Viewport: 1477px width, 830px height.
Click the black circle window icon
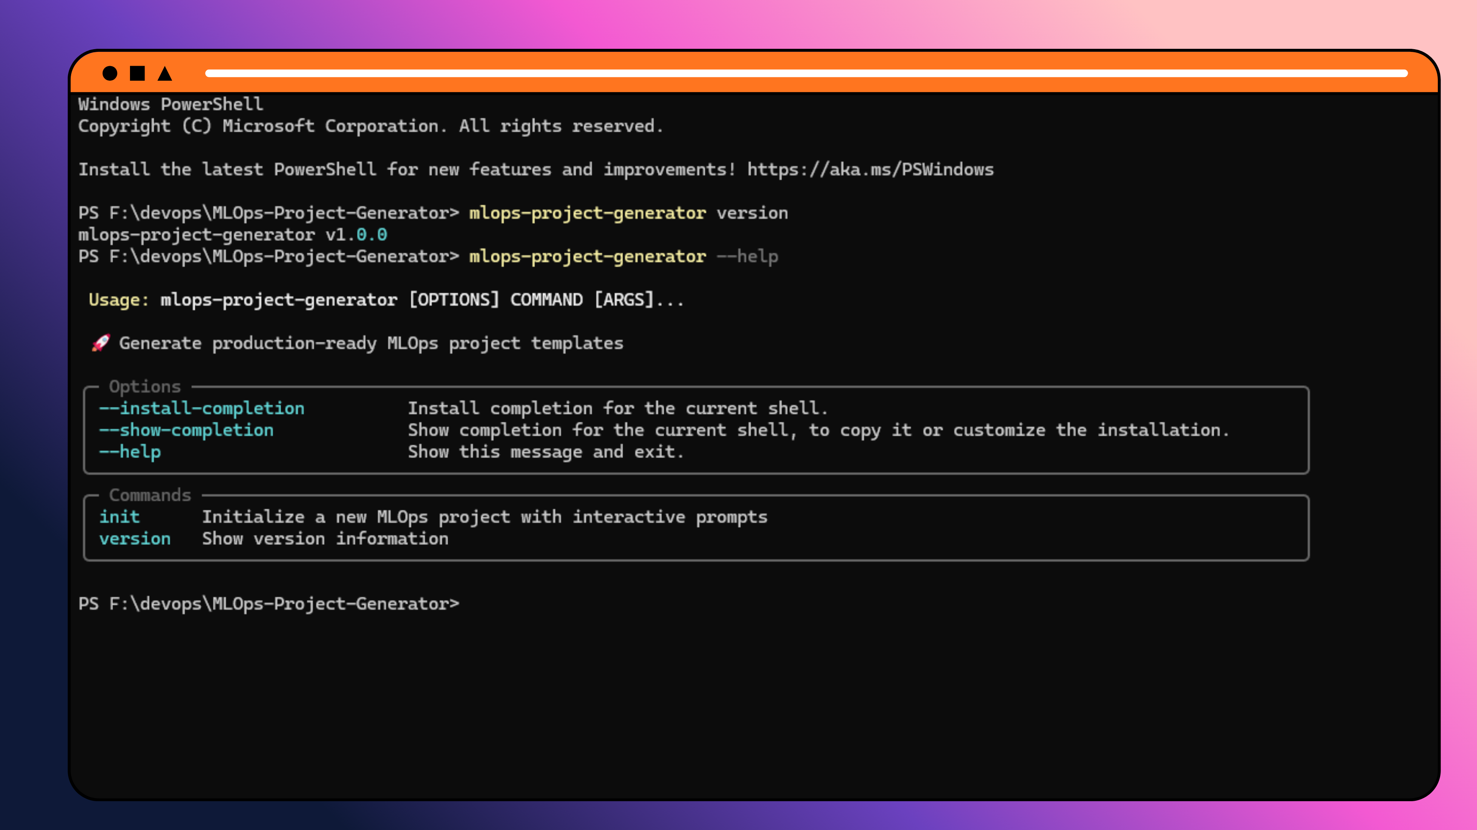pos(110,73)
